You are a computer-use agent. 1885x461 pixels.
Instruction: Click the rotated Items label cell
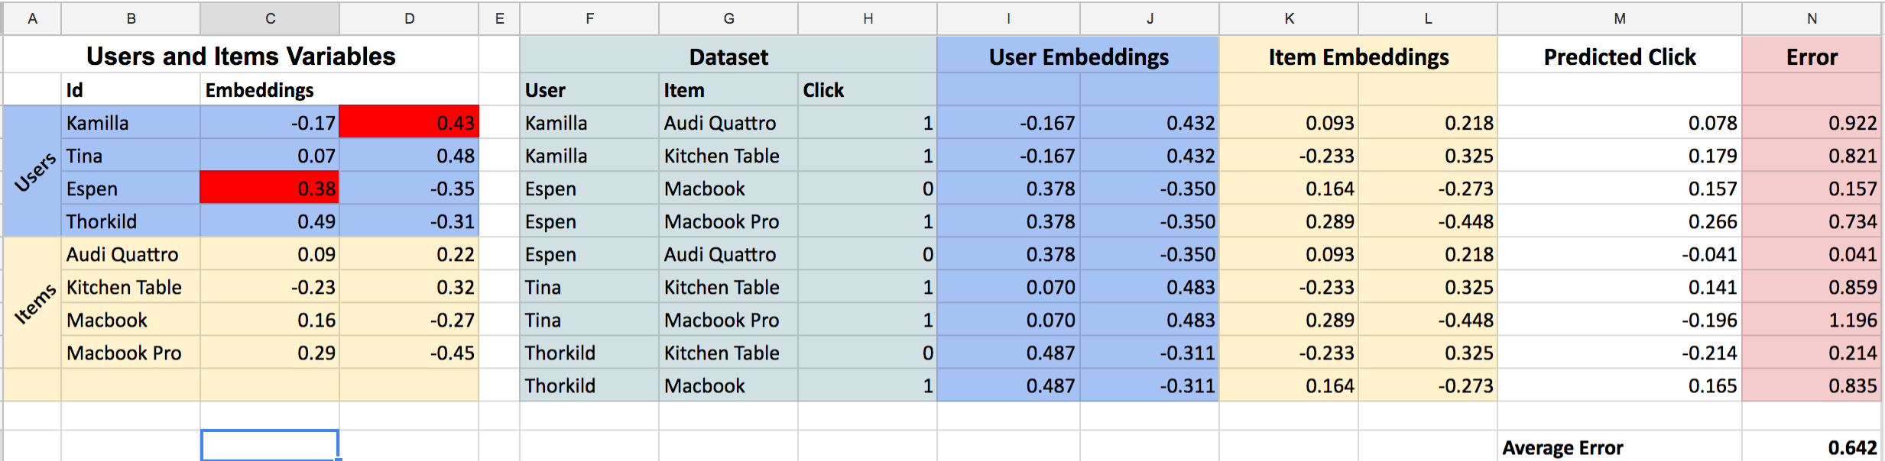pyautogui.click(x=33, y=303)
